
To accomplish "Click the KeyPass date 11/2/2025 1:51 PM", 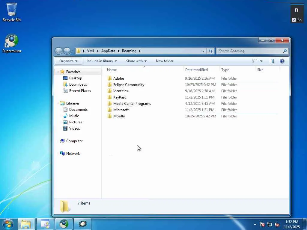I will pyautogui.click(x=199, y=97).
